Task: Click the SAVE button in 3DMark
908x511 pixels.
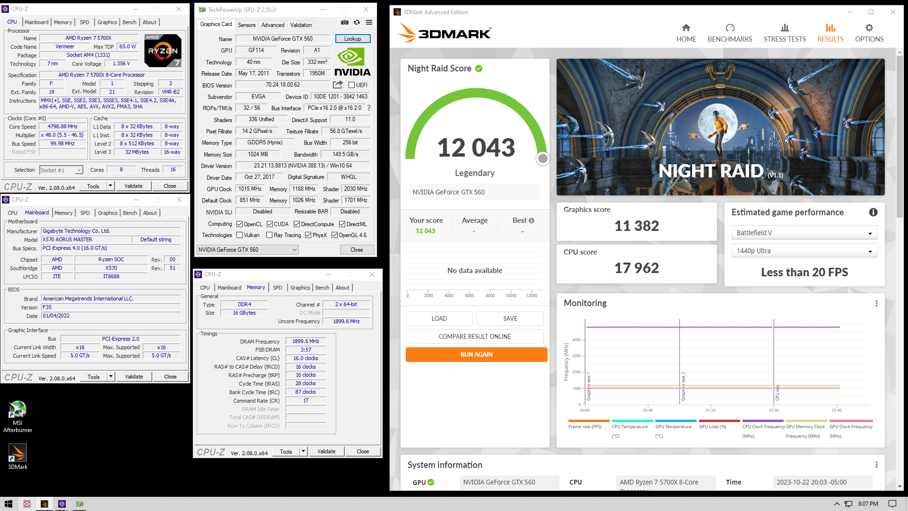Action: [x=510, y=318]
